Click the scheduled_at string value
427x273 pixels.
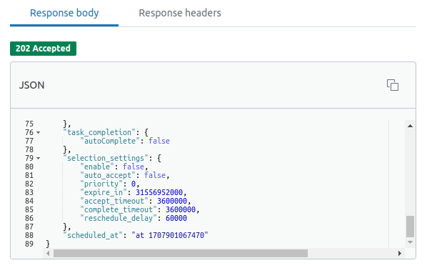click(170, 235)
